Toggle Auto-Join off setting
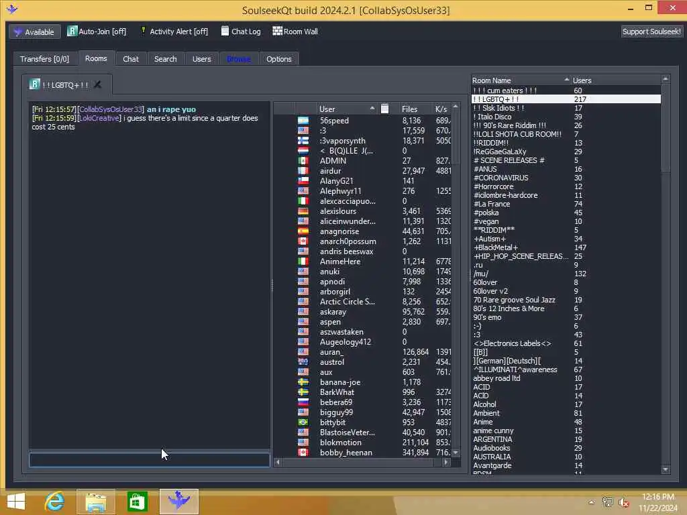The image size is (687, 515). [x=97, y=32]
